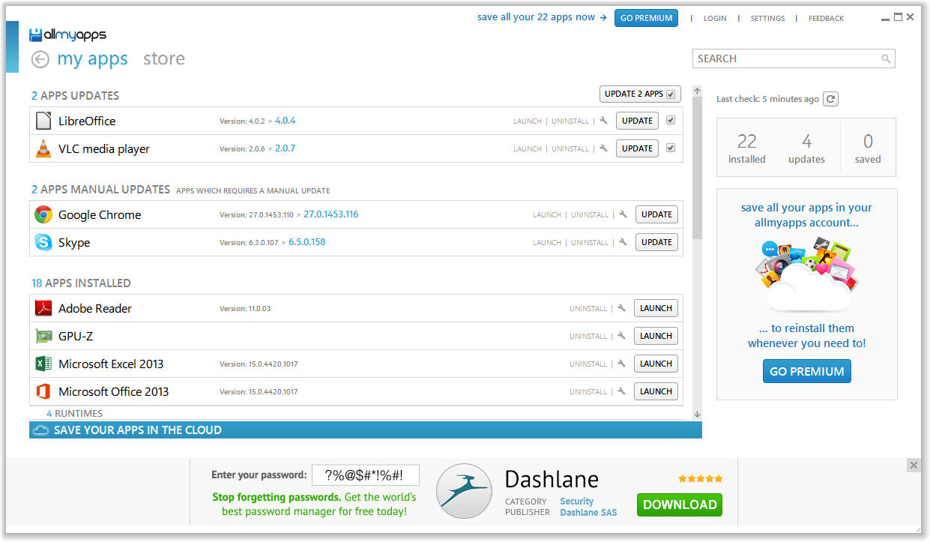Click the Microsoft Excel 2013 icon

point(43,364)
